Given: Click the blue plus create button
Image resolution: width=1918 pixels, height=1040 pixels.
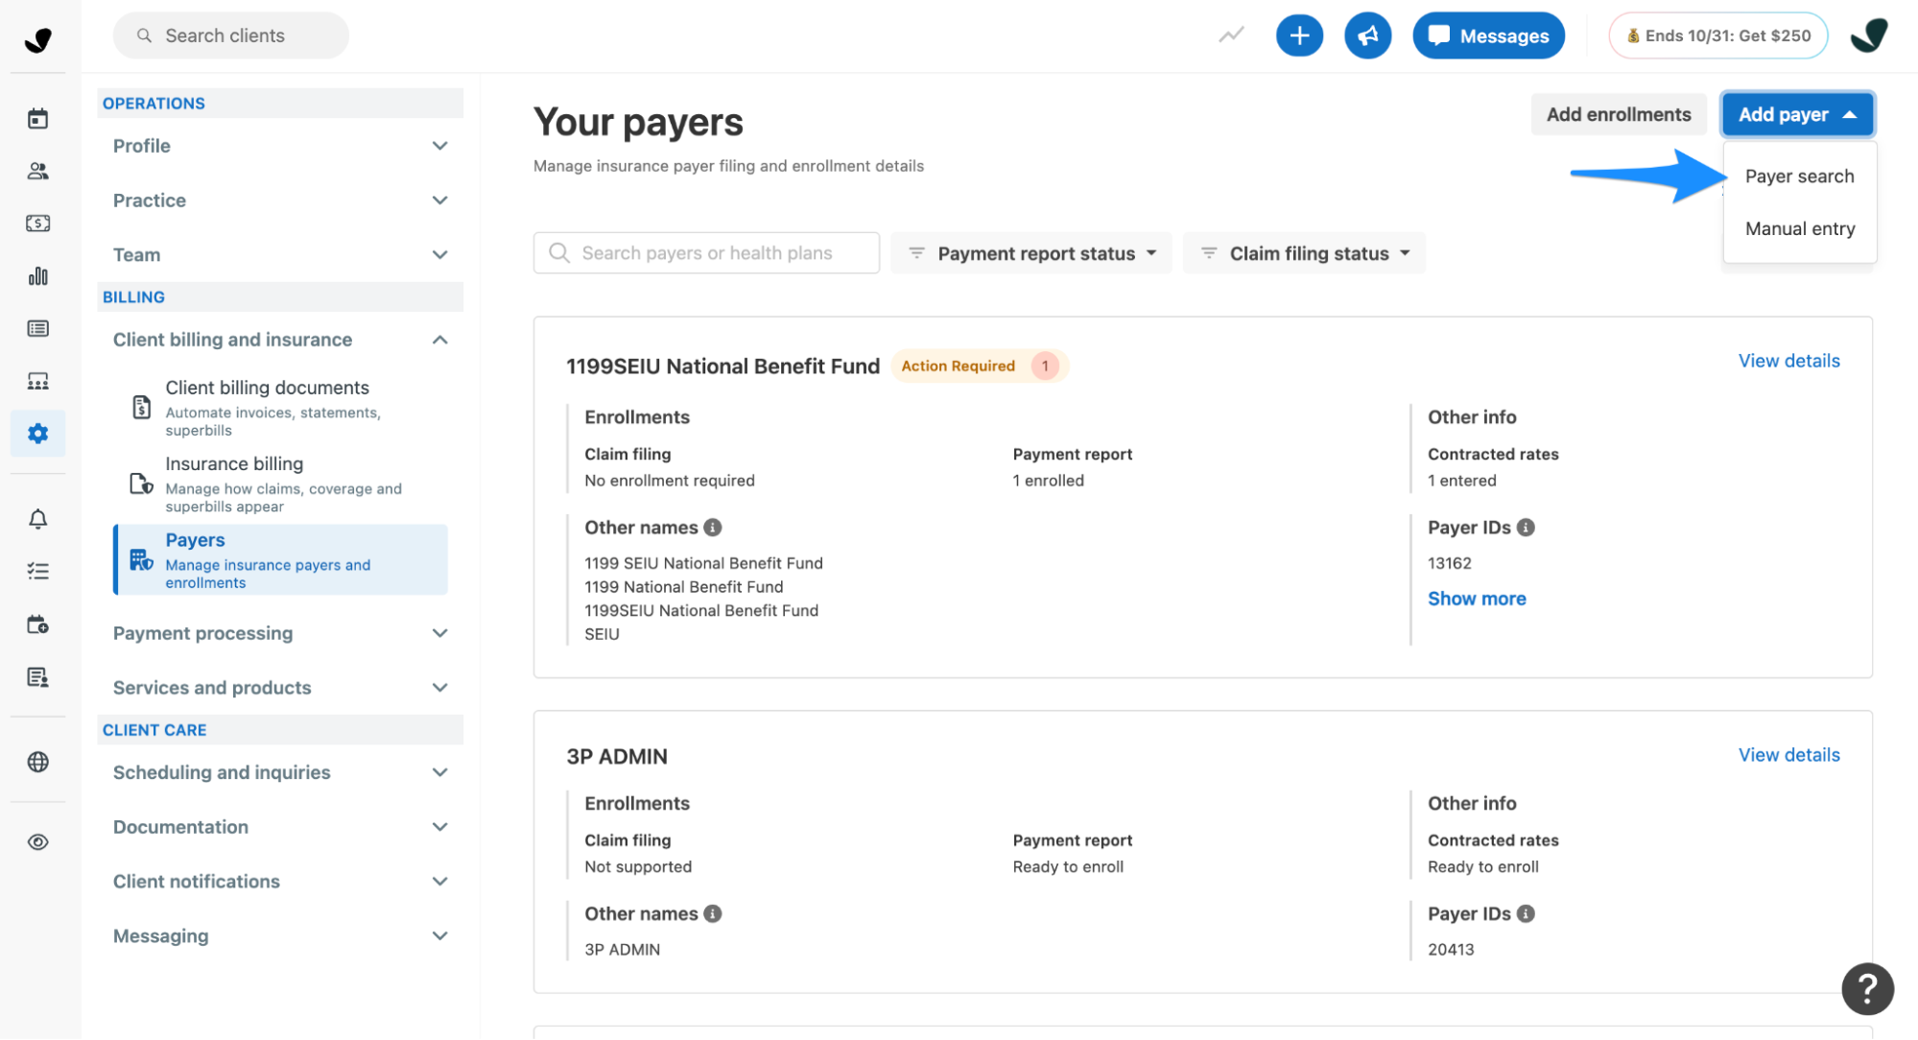Looking at the screenshot, I should pos(1299,35).
